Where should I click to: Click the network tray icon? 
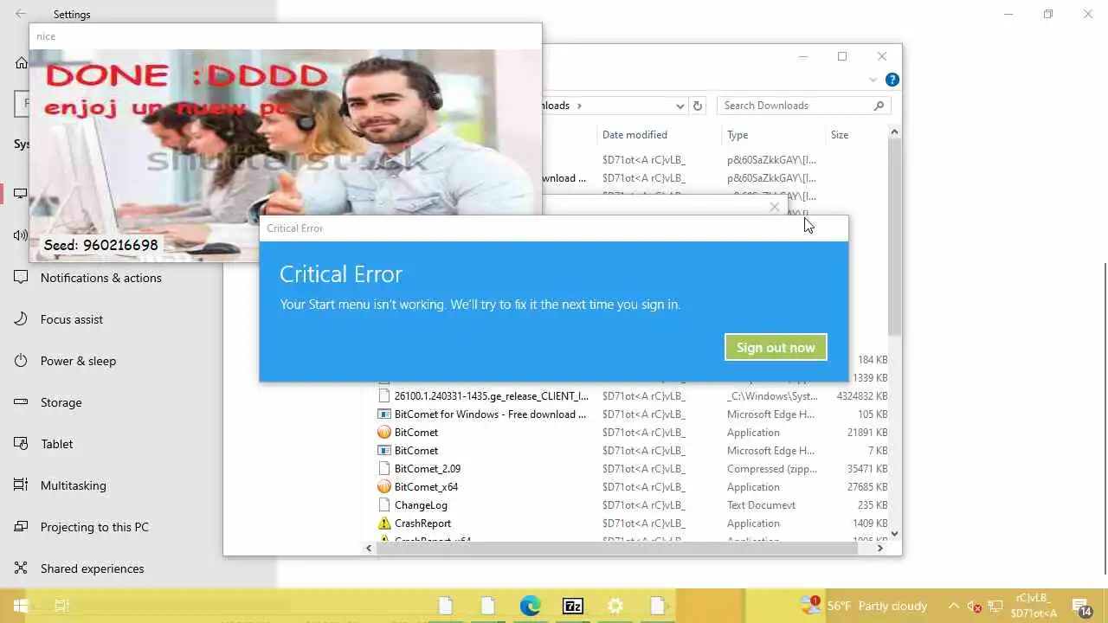coord(995,607)
